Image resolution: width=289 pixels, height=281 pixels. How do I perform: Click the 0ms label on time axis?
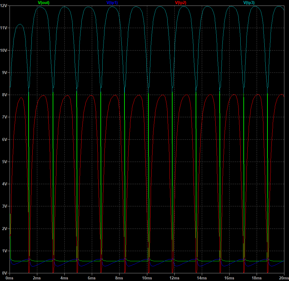click(10, 278)
